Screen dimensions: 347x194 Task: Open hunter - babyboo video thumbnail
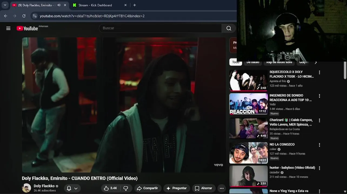248,176
